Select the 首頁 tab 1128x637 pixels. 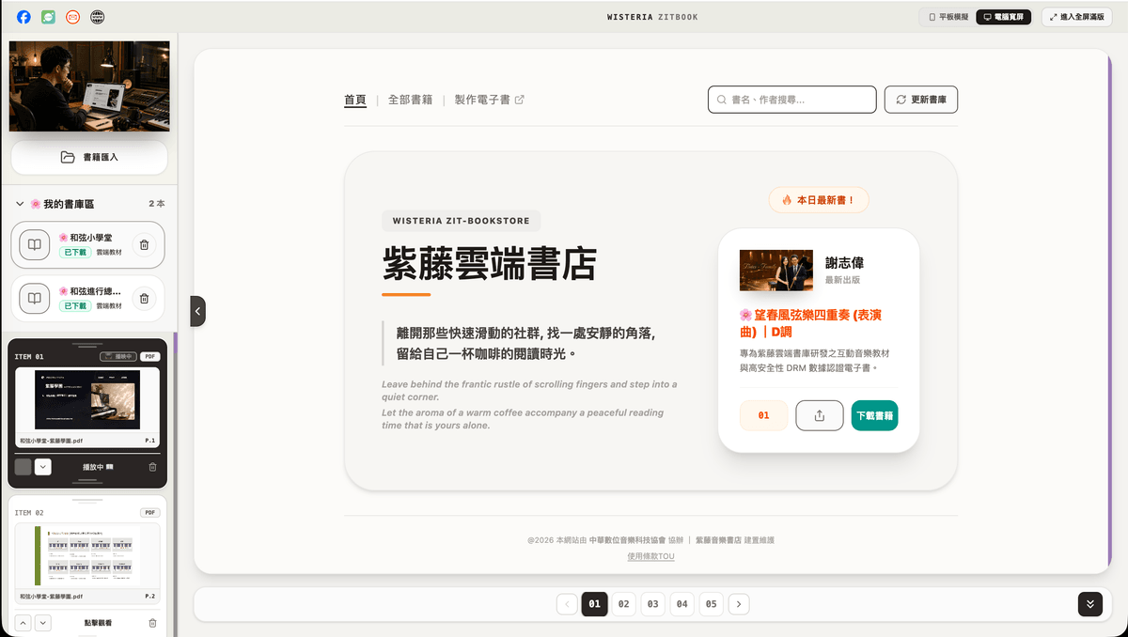pyautogui.click(x=355, y=100)
